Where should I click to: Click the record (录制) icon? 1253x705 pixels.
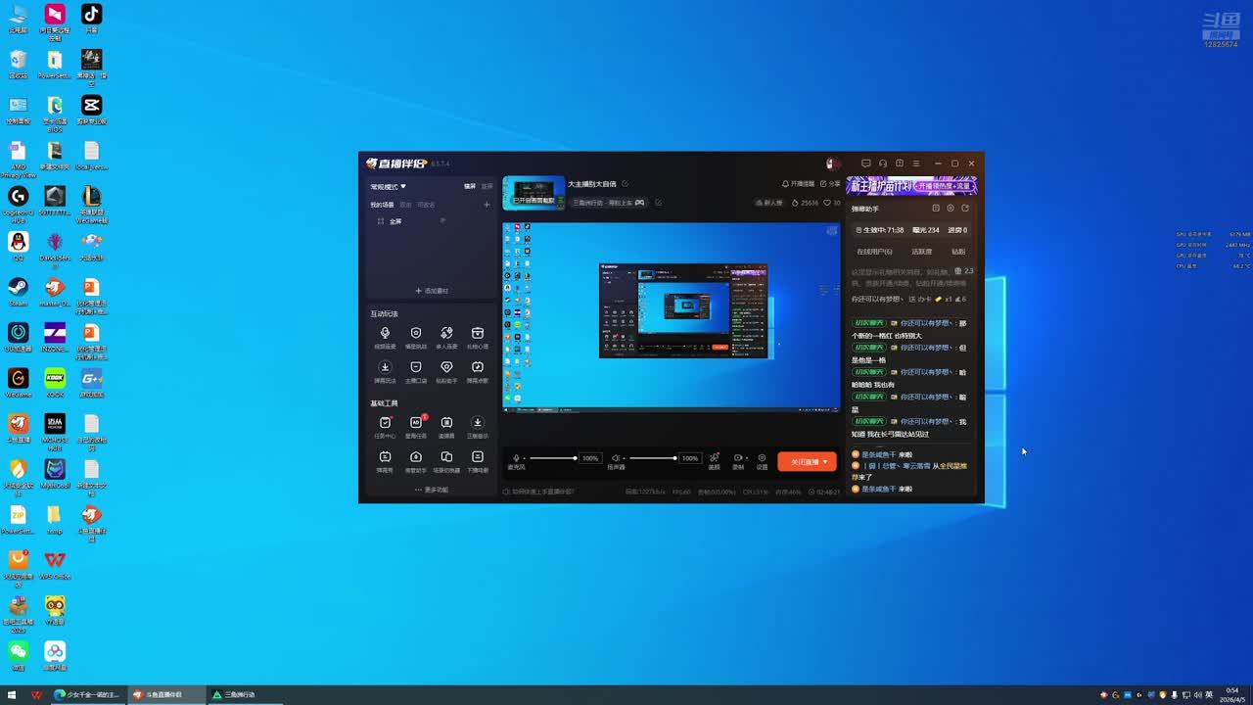738,457
